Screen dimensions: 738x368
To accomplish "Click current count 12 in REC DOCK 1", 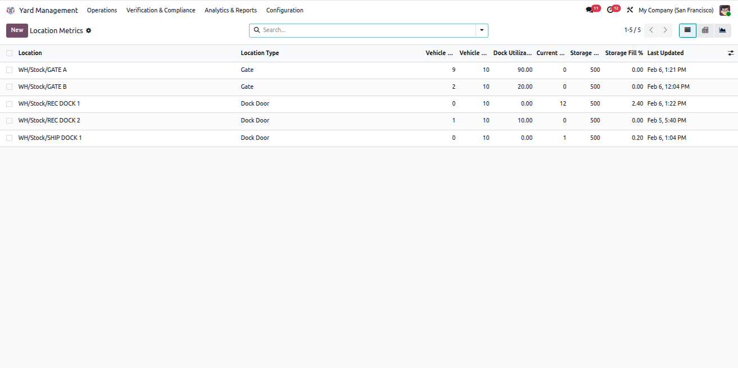I will tap(563, 104).
